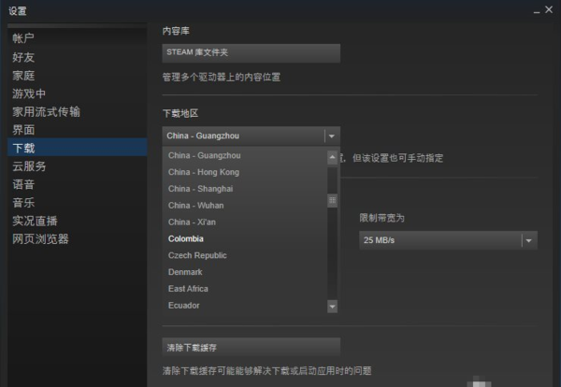This screenshot has height=387, width=561.
Task: Collapse the download region dropdown showing China - Guangzhou
Action: pos(251,136)
